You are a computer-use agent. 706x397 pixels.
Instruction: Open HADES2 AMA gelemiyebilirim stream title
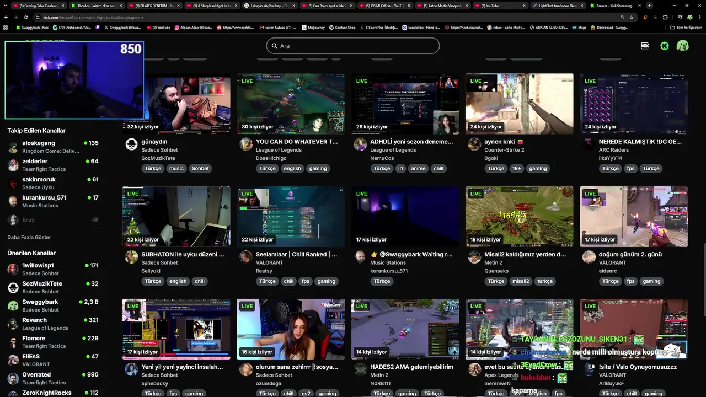point(411,367)
